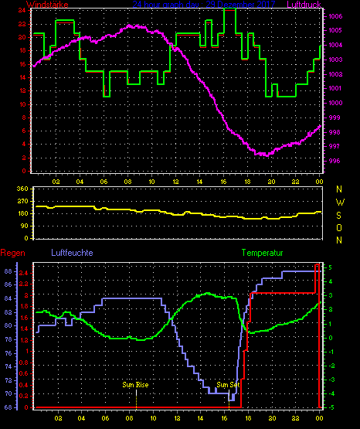Click the red Regen legend label

pyautogui.click(x=12, y=253)
